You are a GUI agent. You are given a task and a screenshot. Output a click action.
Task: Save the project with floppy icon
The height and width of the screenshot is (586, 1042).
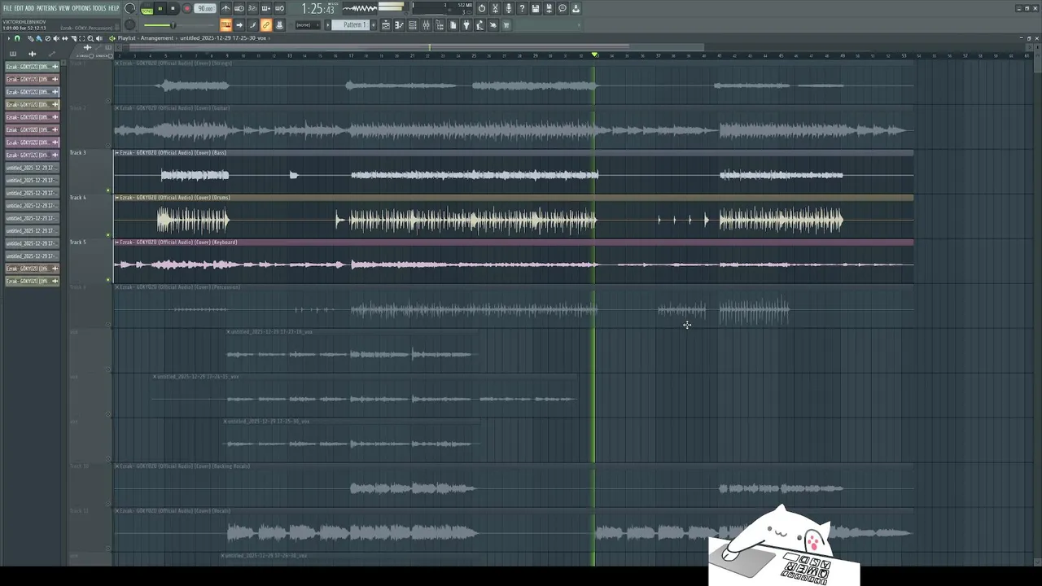tap(535, 9)
